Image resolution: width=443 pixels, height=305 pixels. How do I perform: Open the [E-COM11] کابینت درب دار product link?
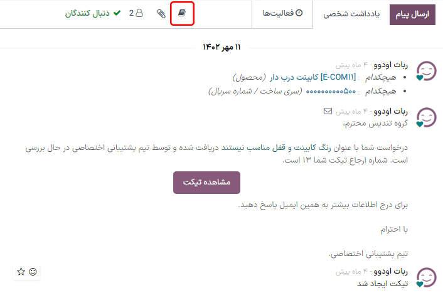tap(312, 77)
